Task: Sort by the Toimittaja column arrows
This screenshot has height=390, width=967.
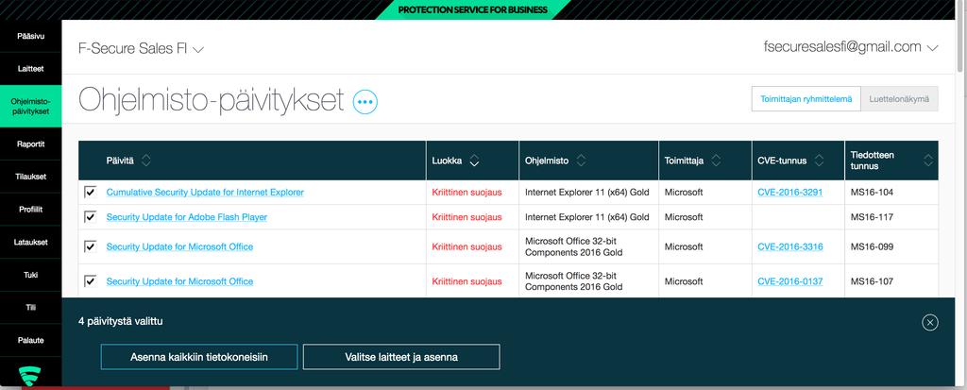Action: click(716, 161)
